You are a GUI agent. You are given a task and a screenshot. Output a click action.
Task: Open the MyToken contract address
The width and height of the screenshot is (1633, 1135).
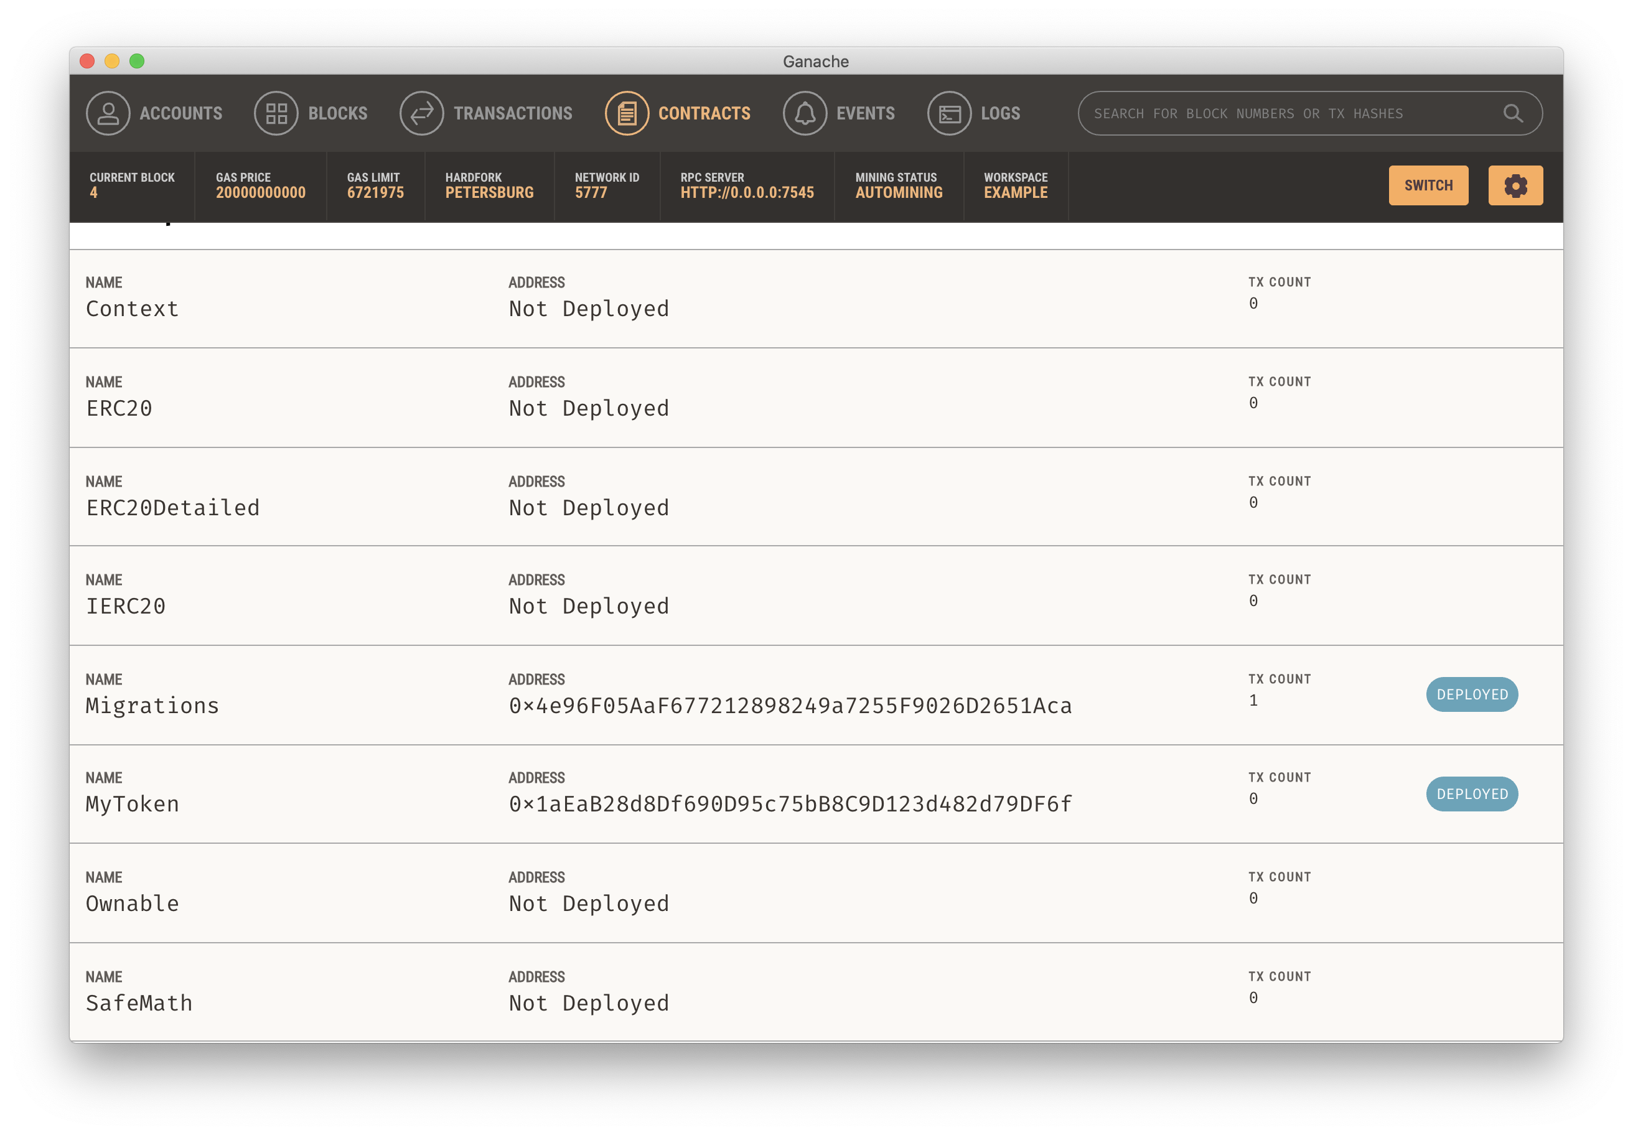[790, 803]
